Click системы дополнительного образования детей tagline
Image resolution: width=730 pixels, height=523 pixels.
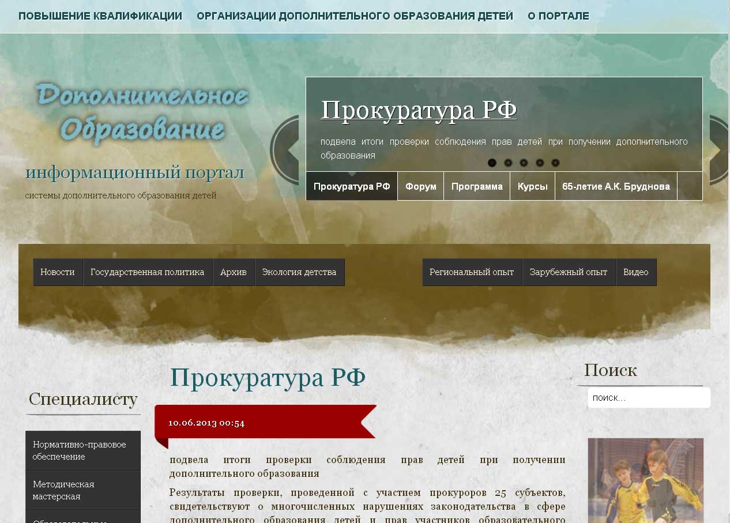tap(121, 195)
